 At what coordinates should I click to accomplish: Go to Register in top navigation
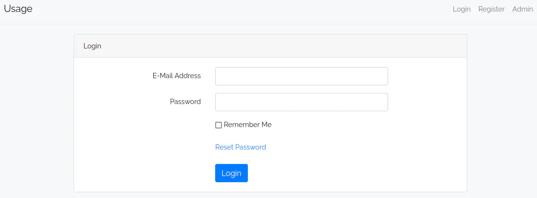point(491,9)
